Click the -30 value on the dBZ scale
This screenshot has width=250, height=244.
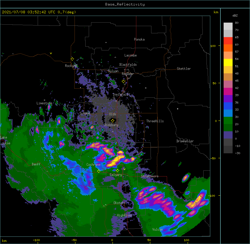[x=238, y=153]
